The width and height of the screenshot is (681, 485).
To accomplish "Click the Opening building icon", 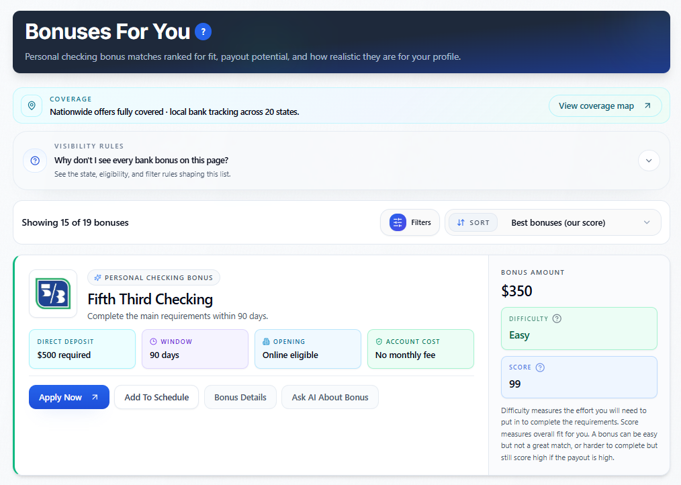I will 266,342.
